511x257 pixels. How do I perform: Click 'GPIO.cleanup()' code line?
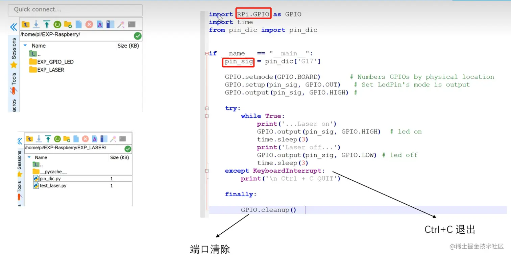[269, 210]
